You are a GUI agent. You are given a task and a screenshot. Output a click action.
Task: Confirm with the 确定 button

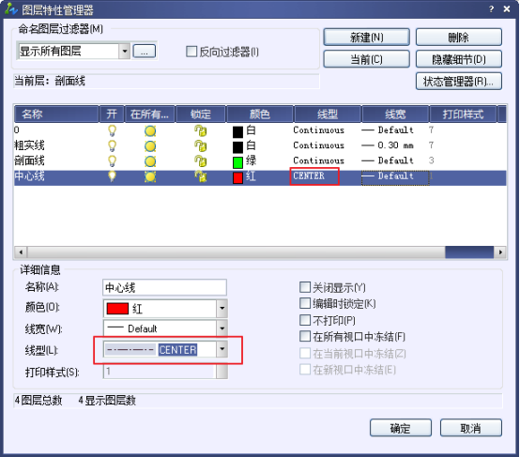coord(401,428)
